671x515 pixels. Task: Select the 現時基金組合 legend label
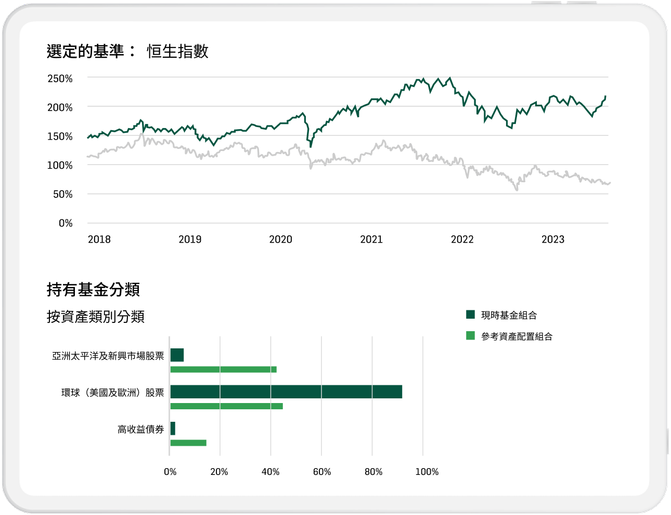tap(508, 315)
